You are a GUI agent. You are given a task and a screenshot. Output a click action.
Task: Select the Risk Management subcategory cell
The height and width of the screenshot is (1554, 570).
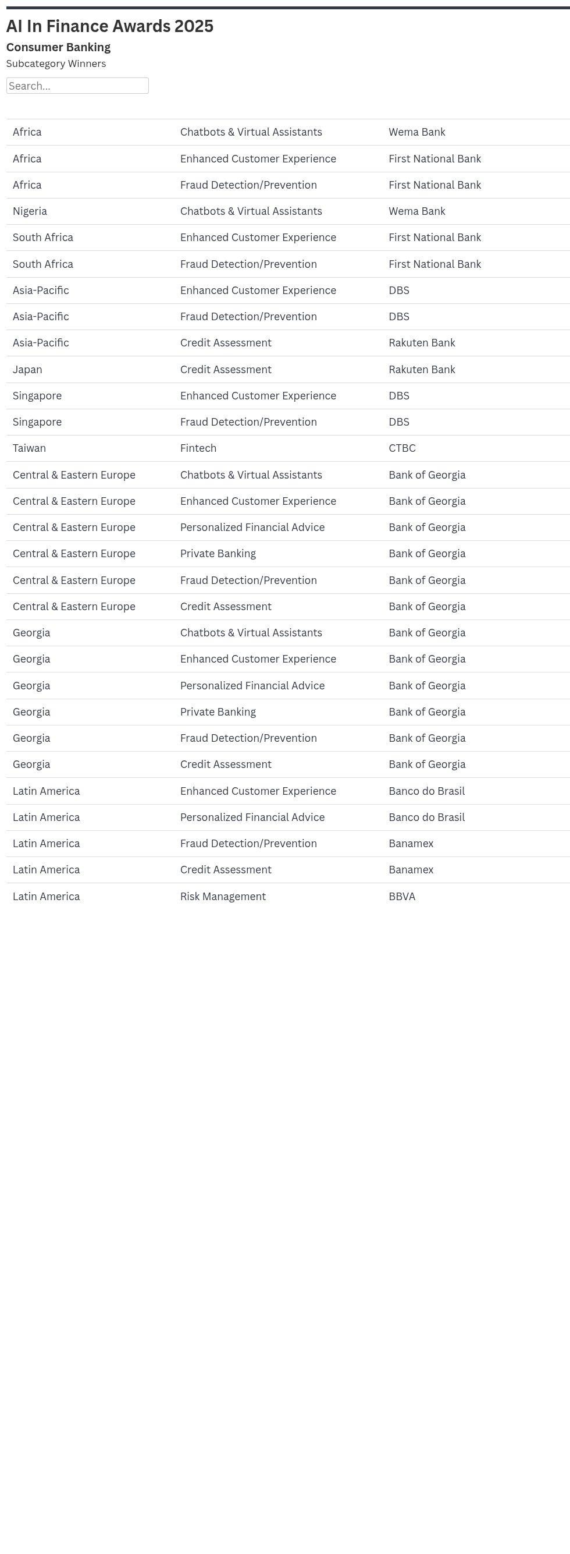[223, 897]
